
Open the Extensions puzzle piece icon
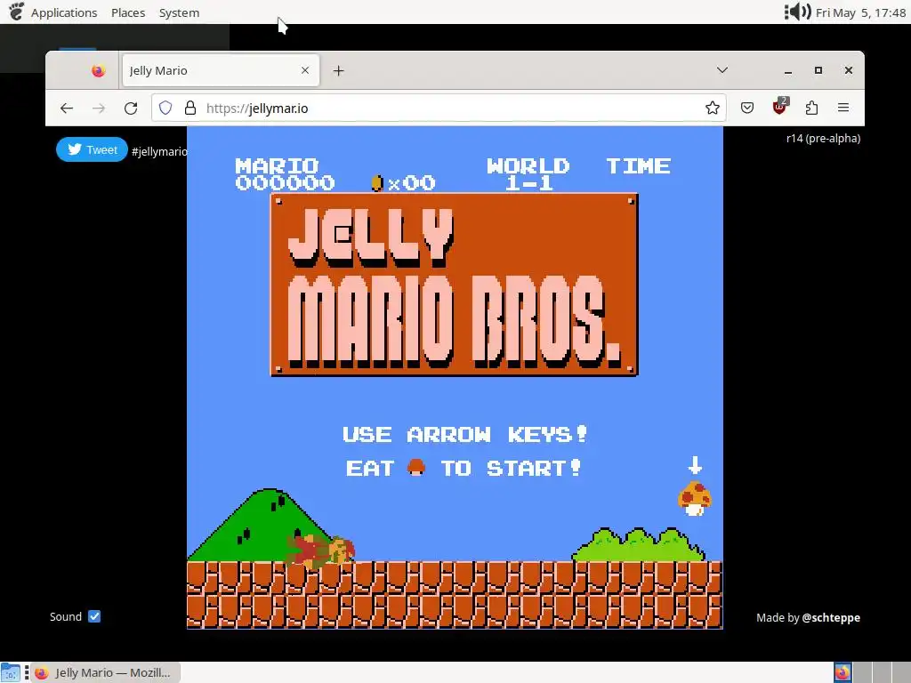tap(811, 108)
